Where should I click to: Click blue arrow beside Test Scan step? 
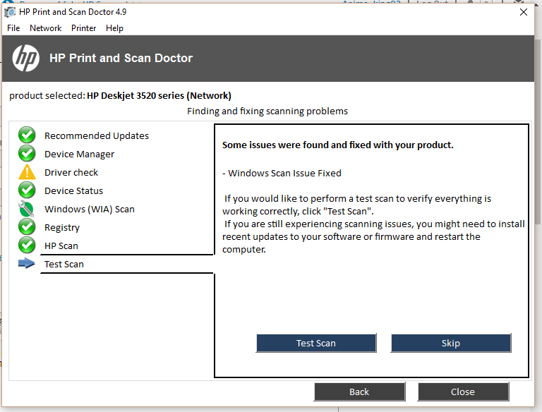[x=26, y=263]
